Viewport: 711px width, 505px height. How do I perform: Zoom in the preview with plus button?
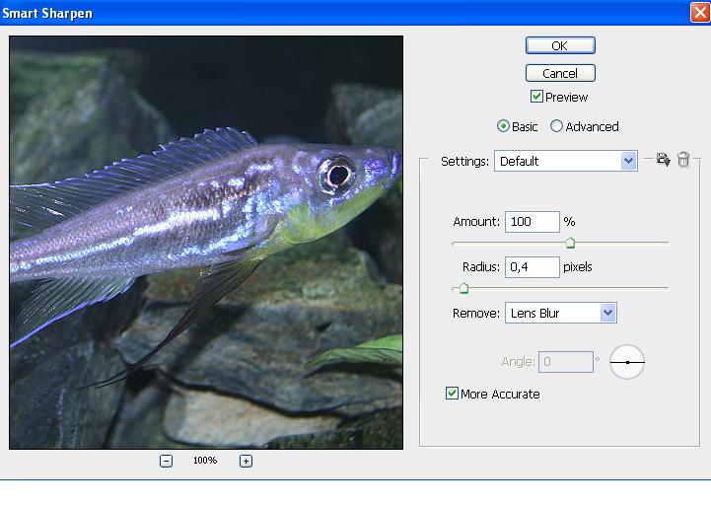point(247,461)
